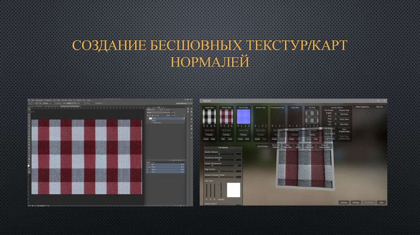Screen dimensions: 420x235
Task: Click the Metallic Multiplier value field
Action: tap(238, 154)
